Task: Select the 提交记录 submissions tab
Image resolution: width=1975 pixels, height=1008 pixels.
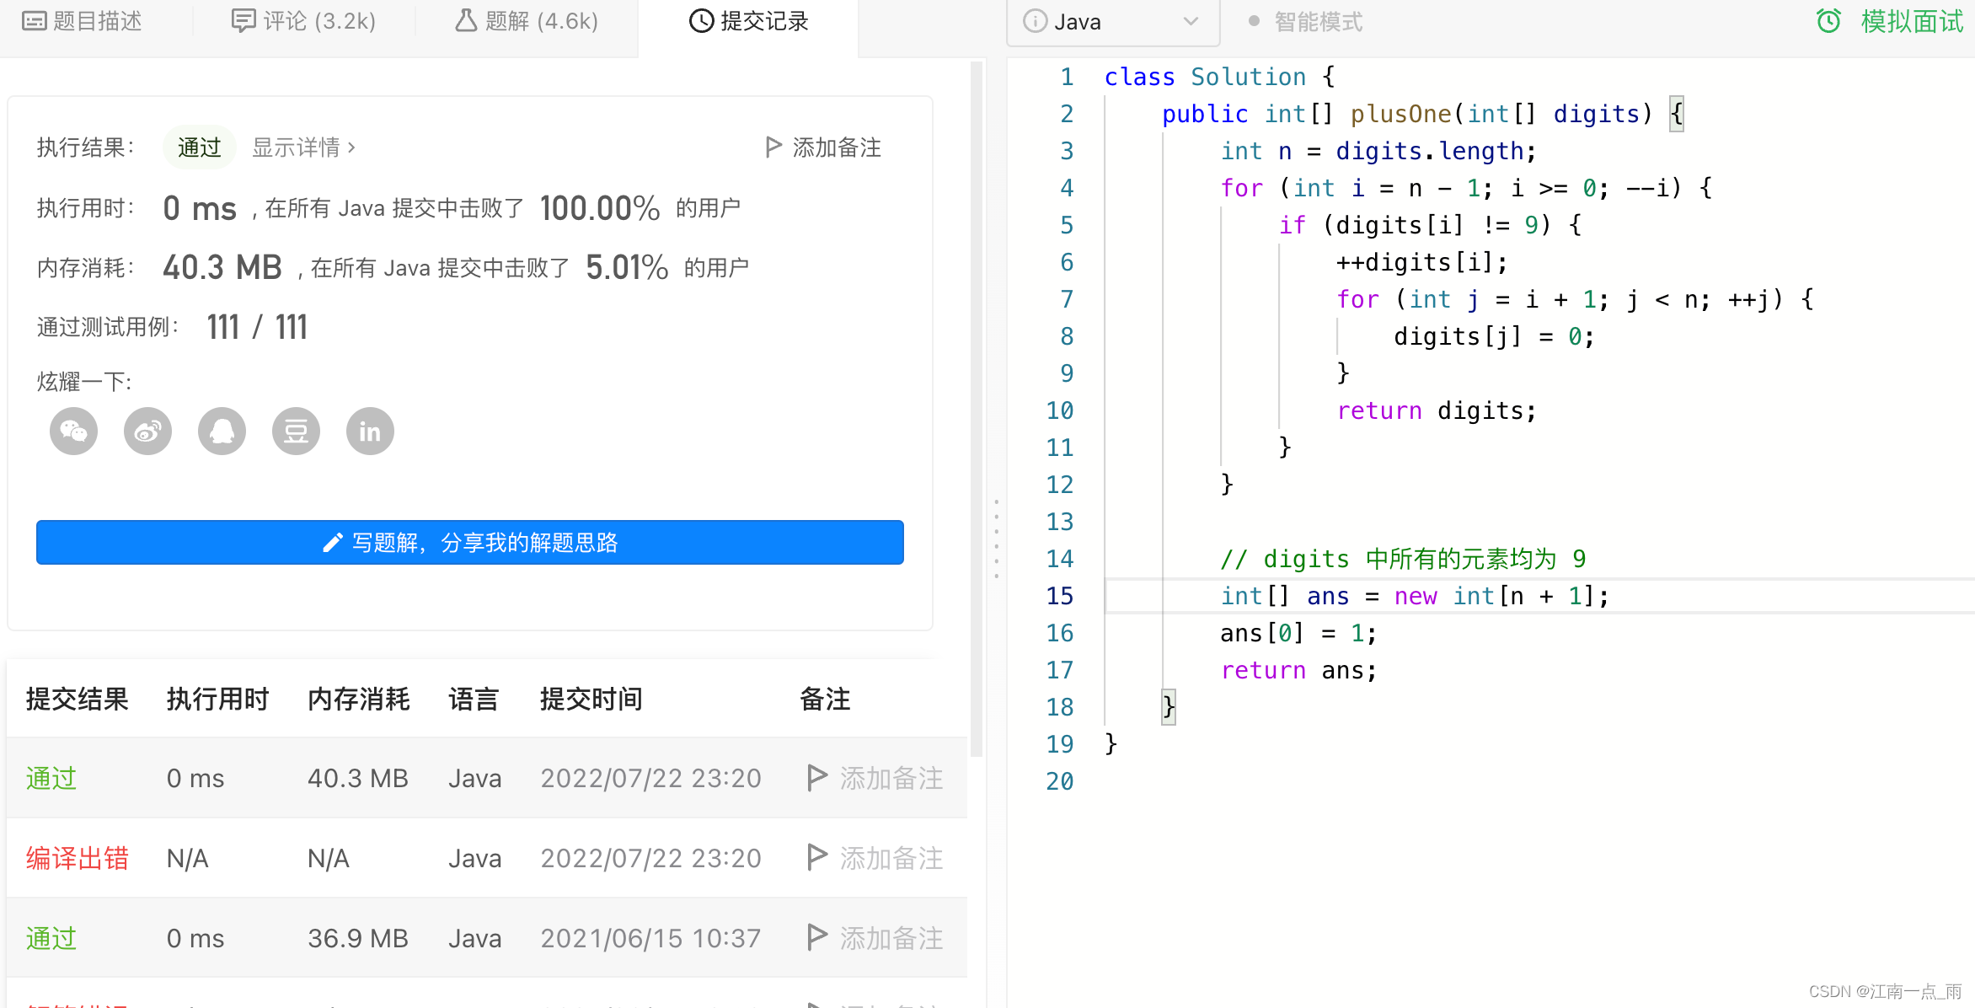Action: click(749, 21)
